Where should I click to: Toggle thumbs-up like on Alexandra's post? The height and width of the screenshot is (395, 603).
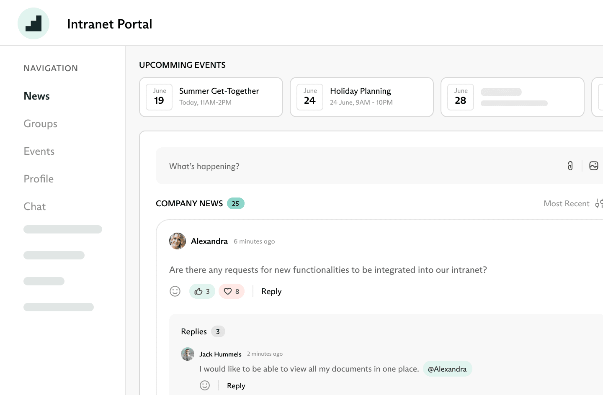pyautogui.click(x=202, y=291)
